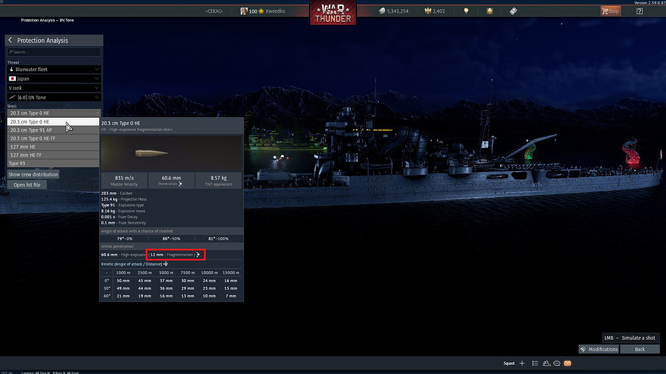666x374 pixels.
Task: Open the Japan nation dropdown
Action: [x=54, y=79]
